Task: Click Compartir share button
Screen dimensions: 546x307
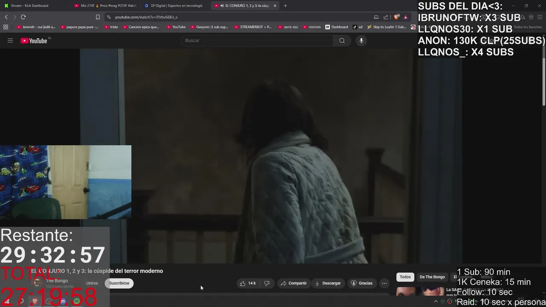Action: pos(293,283)
